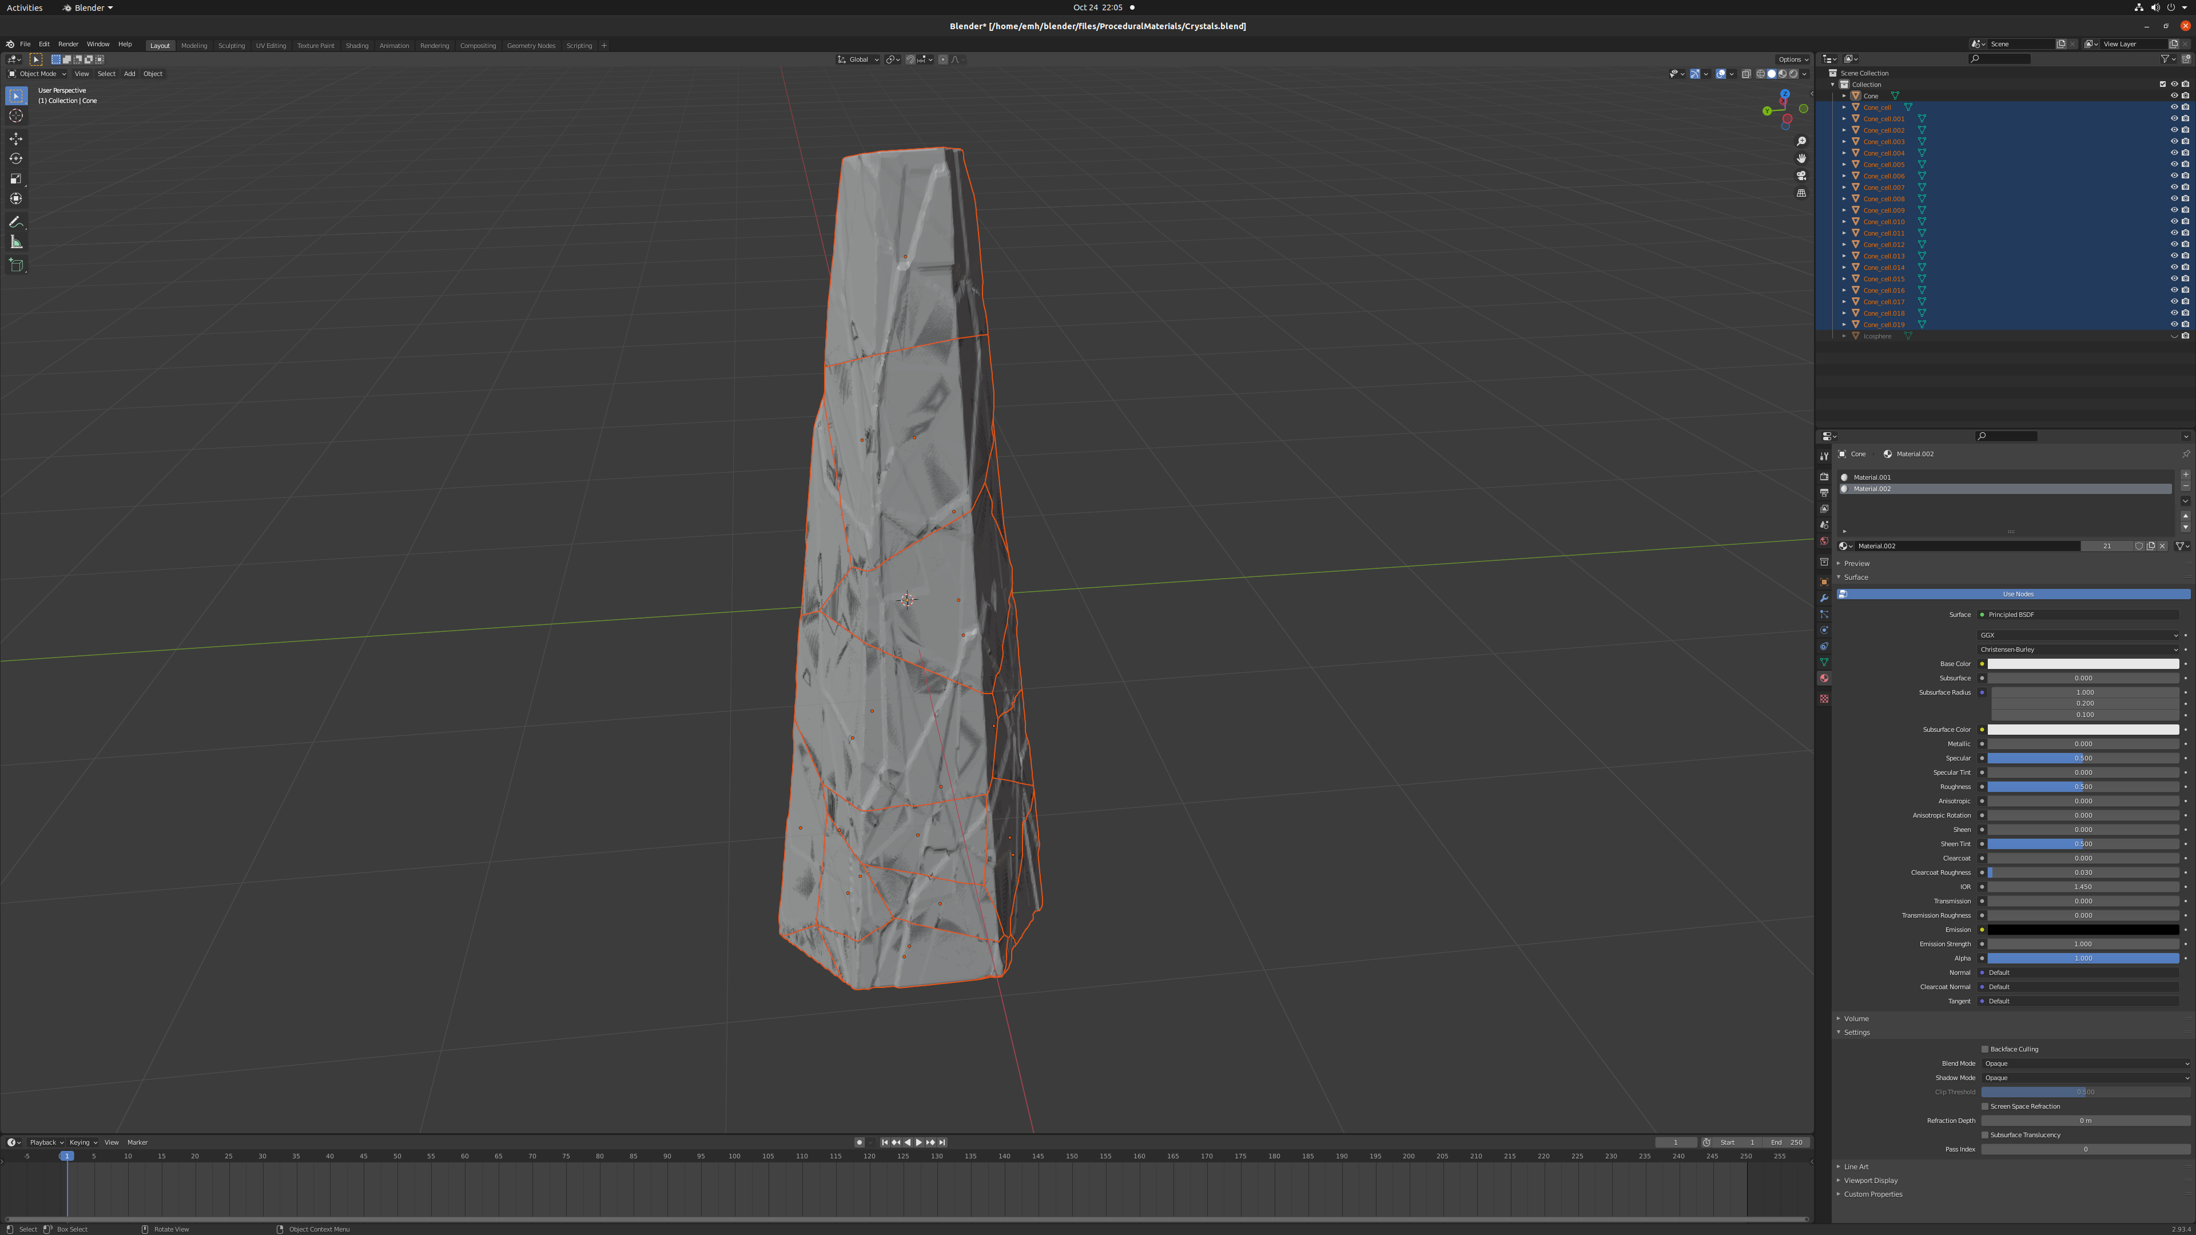Viewport: 2196px width, 1235px height.
Task: Click Principled BSDF surface shader field
Action: click(2078, 615)
